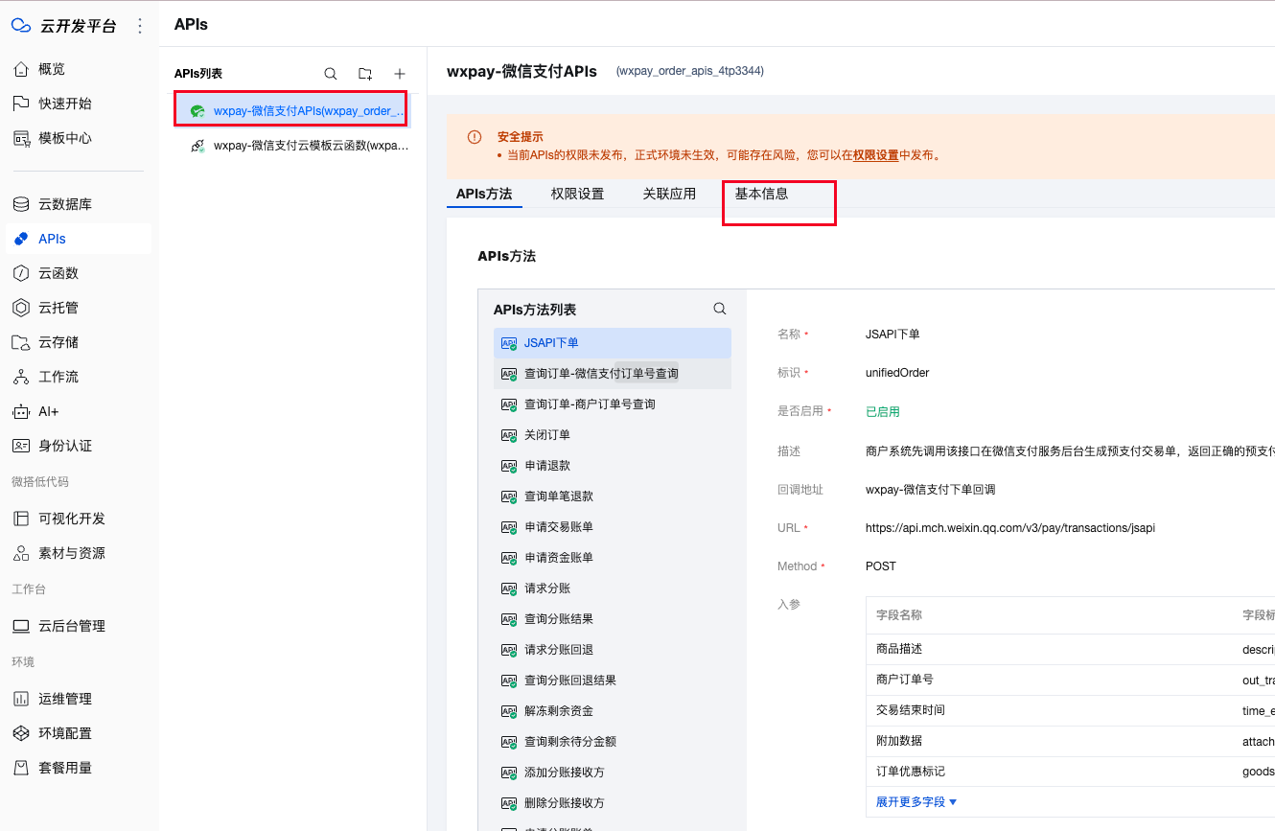The height and width of the screenshot is (831, 1275).
Task: Click the APIs icon in the sidebar
Action: 21,239
